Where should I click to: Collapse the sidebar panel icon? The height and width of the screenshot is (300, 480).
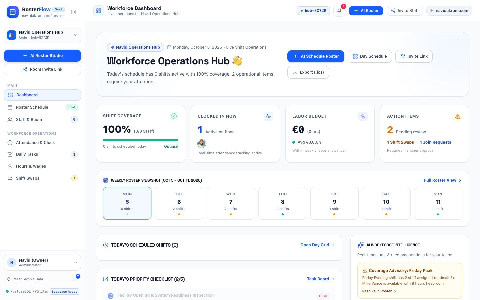tap(74, 12)
